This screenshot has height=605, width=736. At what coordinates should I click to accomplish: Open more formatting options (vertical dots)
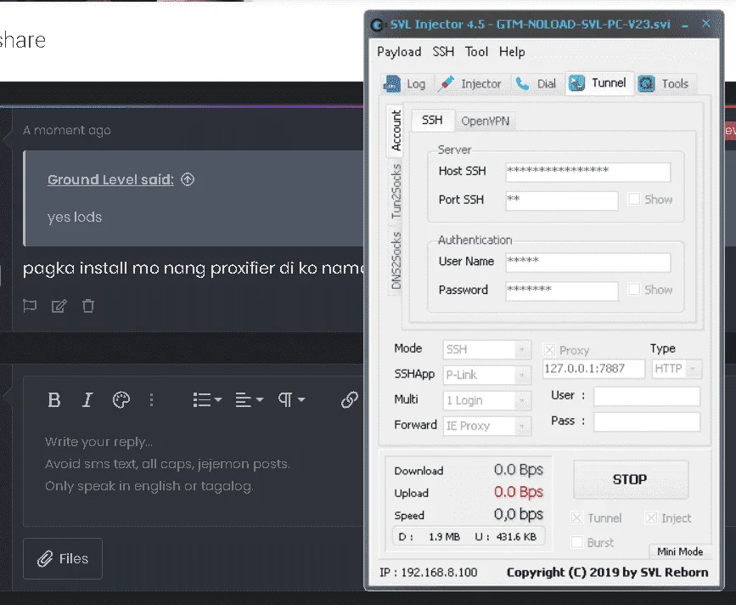tap(151, 399)
